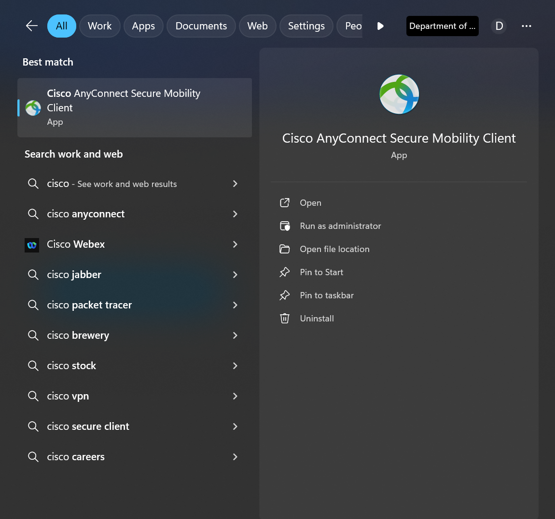The image size is (555, 519).
Task: Click the Cisco AnyConnect Secure Mobility Client title
Action: [399, 138]
